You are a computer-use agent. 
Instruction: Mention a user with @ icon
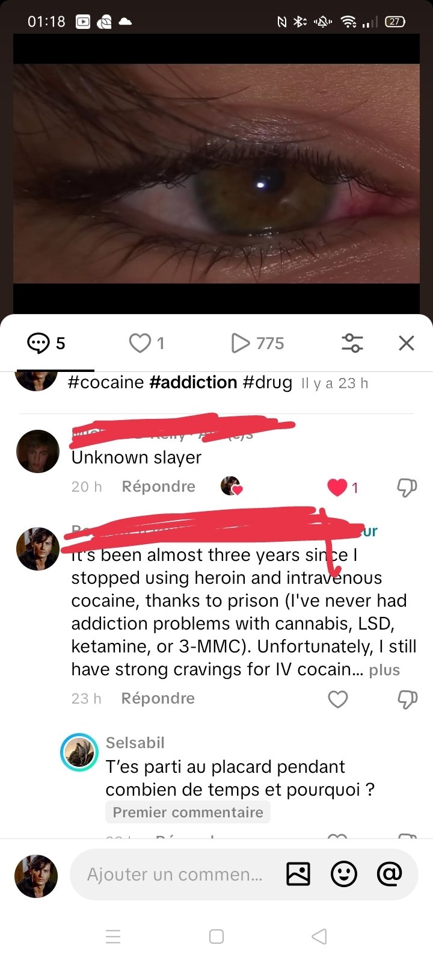pos(389,873)
